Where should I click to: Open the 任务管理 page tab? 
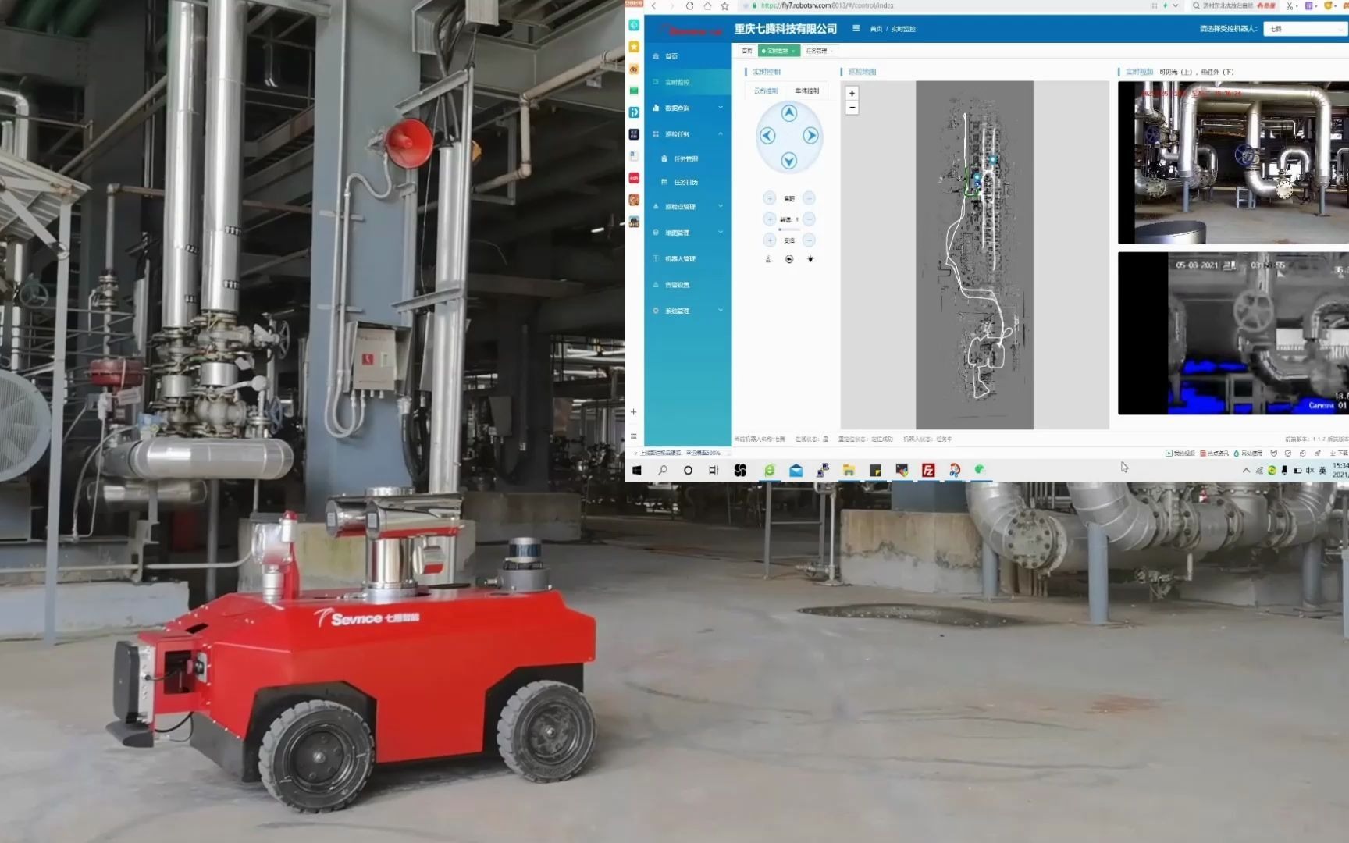tap(818, 51)
